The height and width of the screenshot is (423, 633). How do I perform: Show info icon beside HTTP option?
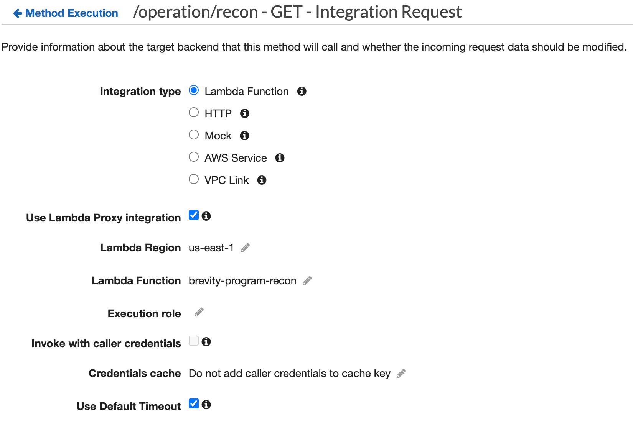(245, 113)
